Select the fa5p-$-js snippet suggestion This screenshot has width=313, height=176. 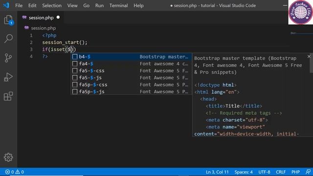(131, 91)
